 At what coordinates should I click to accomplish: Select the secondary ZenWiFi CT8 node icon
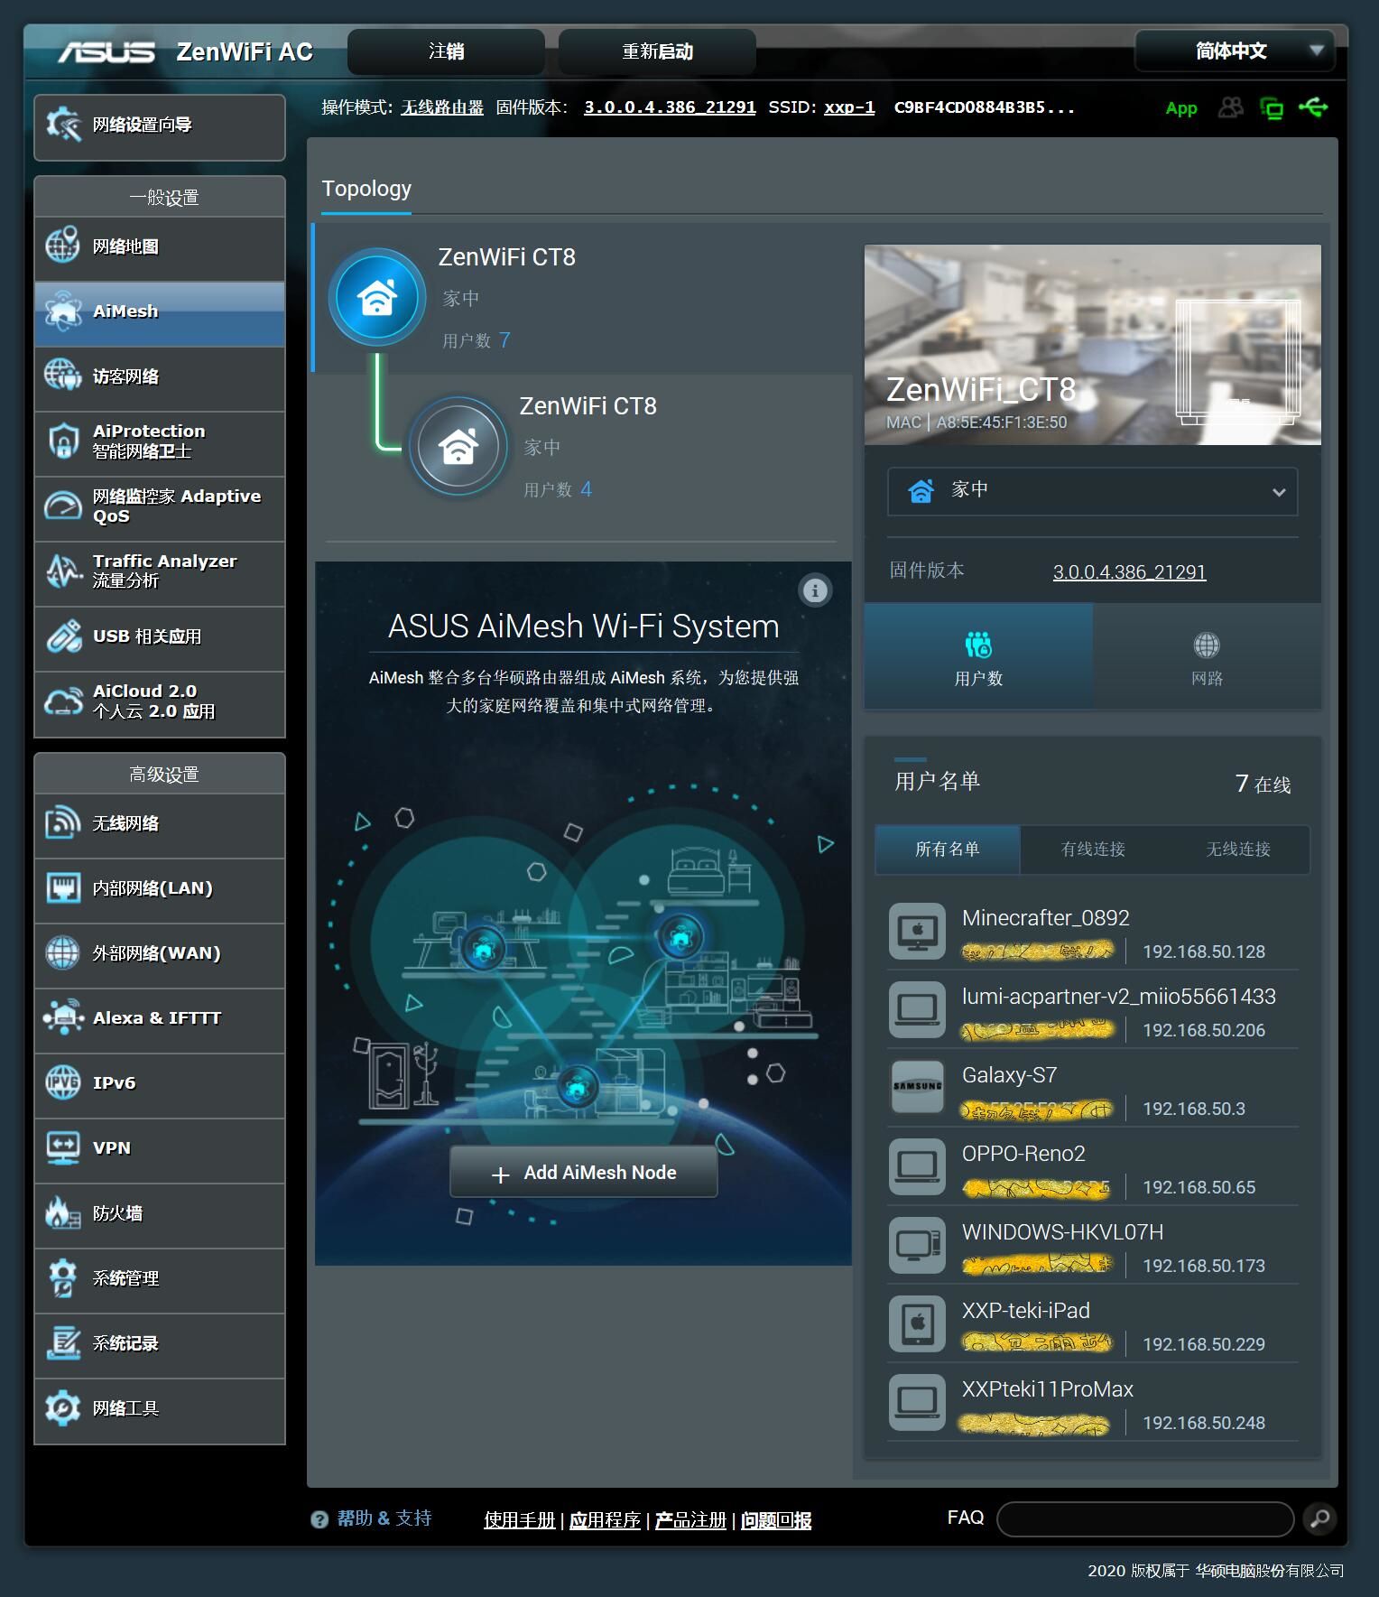[x=458, y=446]
